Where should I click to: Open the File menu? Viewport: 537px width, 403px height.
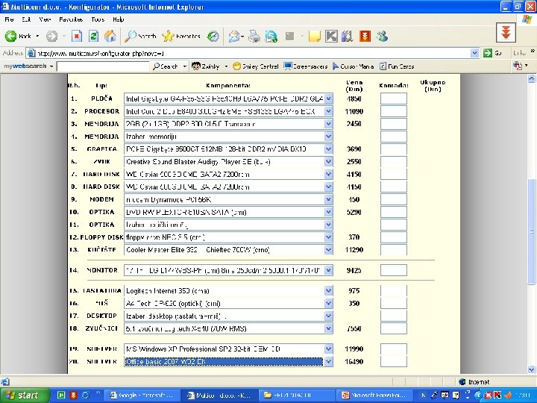(9, 19)
